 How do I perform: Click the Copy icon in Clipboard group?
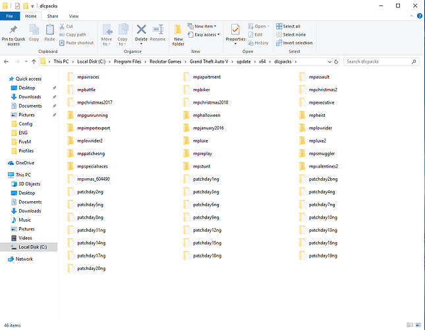pyautogui.click(x=34, y=29)
